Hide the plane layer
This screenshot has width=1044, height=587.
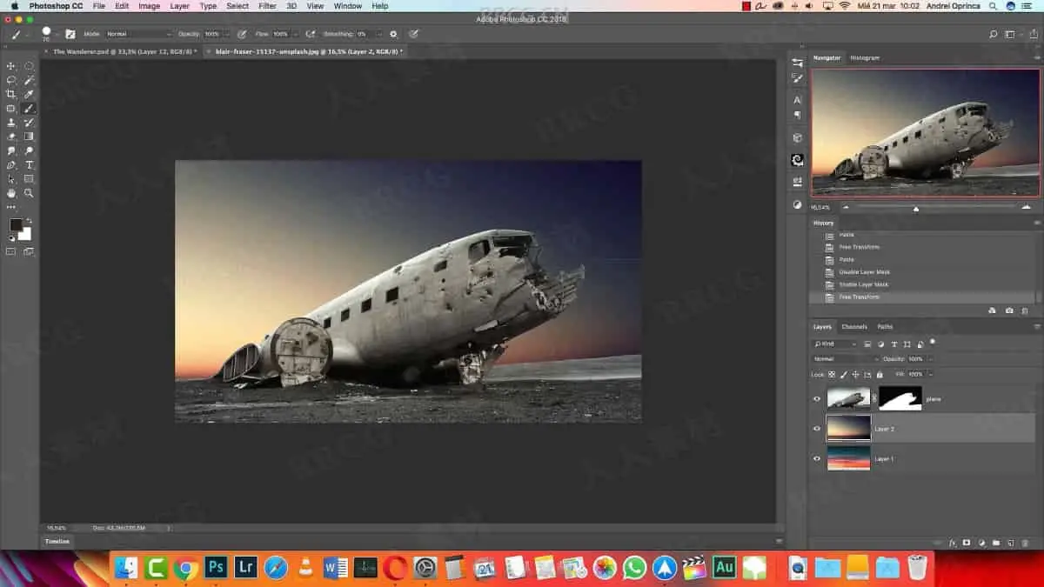coord(816,399)
